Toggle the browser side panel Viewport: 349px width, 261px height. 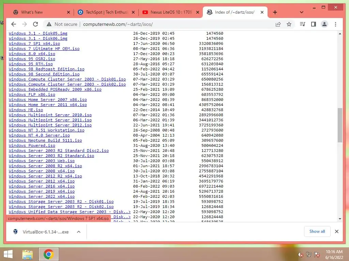[314, 24]
